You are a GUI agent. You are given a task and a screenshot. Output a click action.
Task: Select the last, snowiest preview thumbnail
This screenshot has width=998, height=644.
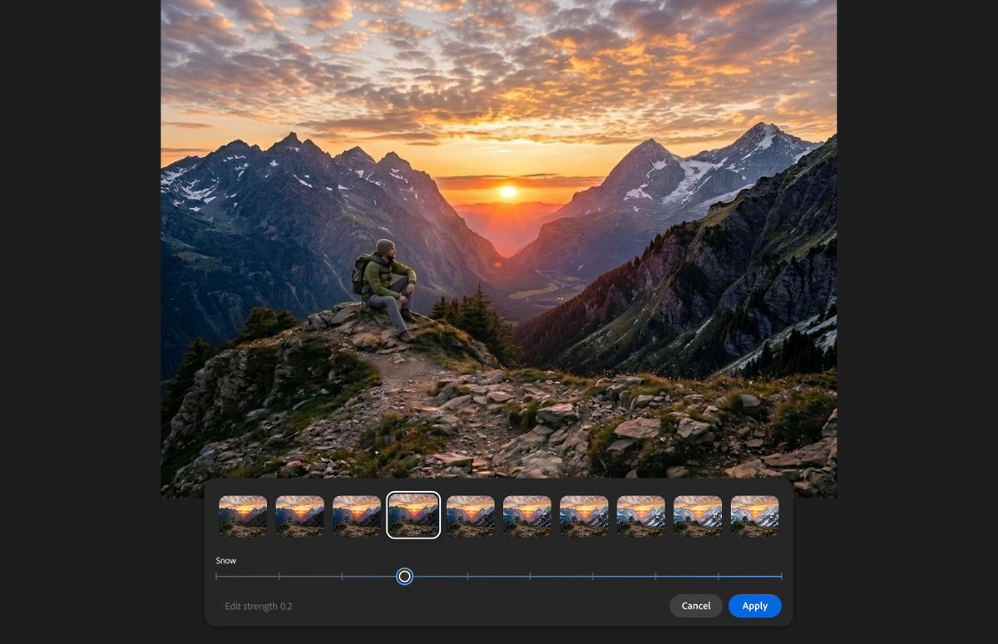(756, 515)
